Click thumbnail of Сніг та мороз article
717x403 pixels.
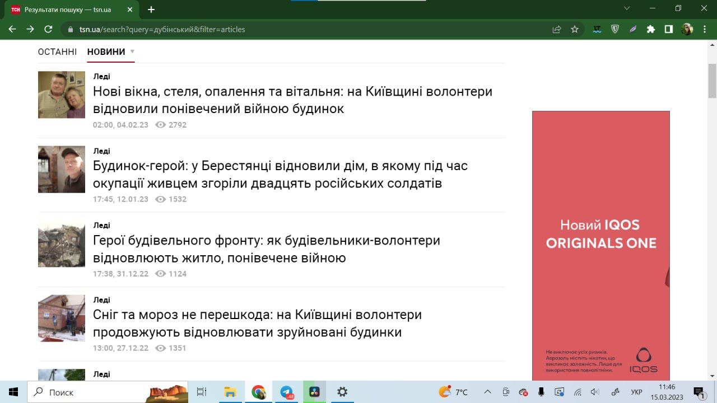62,318
